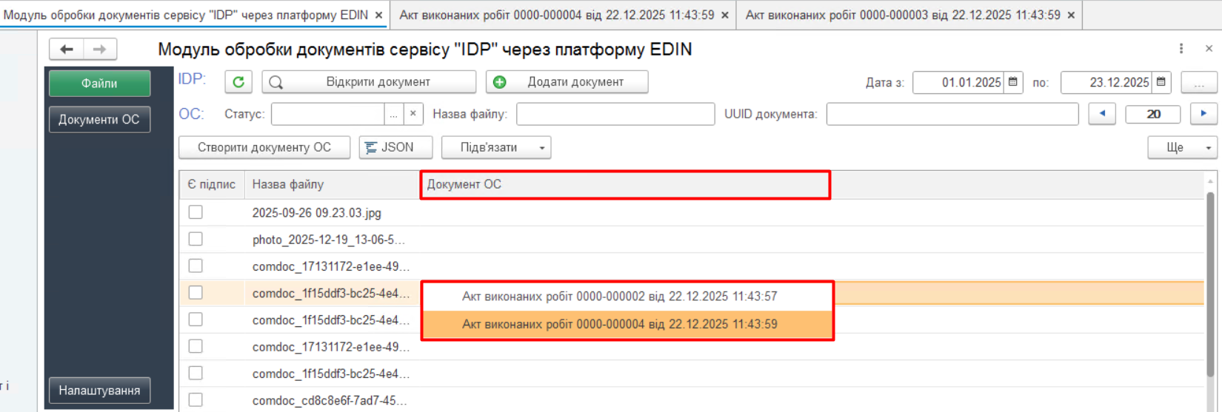Viewport: 1222px width, 412px height.
Task: Go back using the left arrow button
Action: click(x=67, y=50)
